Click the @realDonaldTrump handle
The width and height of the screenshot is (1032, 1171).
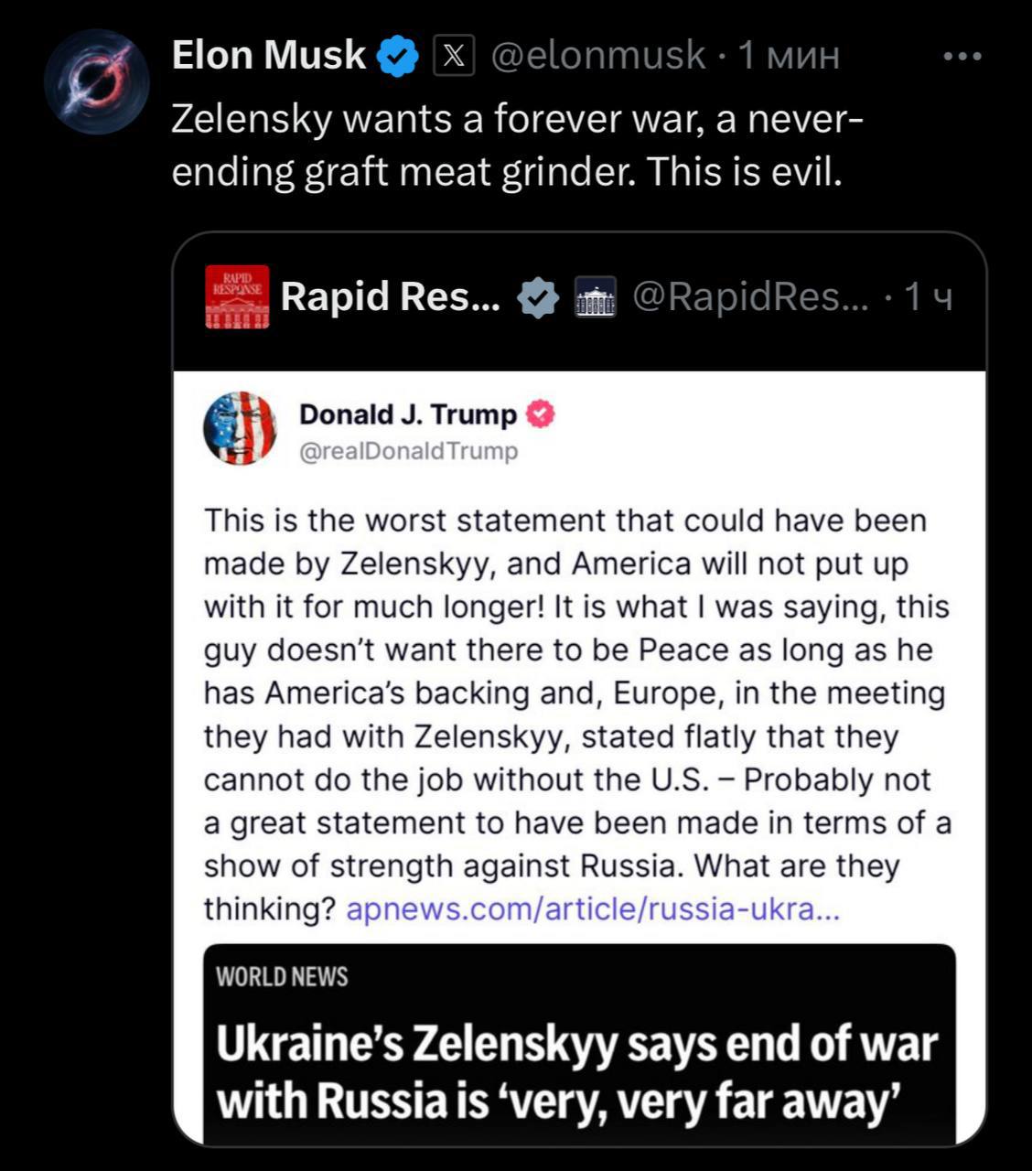[409, 451]
